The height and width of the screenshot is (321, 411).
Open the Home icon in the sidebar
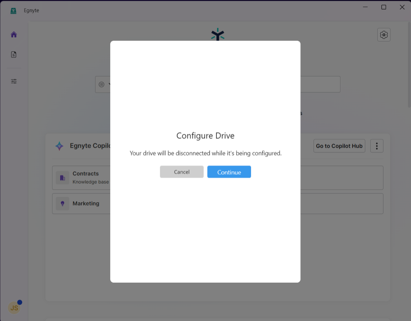(x=14, y=35)
